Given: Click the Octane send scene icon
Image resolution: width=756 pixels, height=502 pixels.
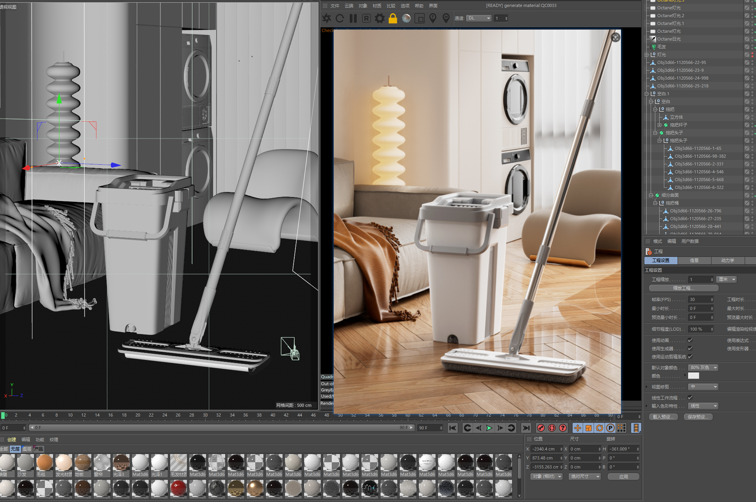Looking at the screenshot, I should coord(326,18).
